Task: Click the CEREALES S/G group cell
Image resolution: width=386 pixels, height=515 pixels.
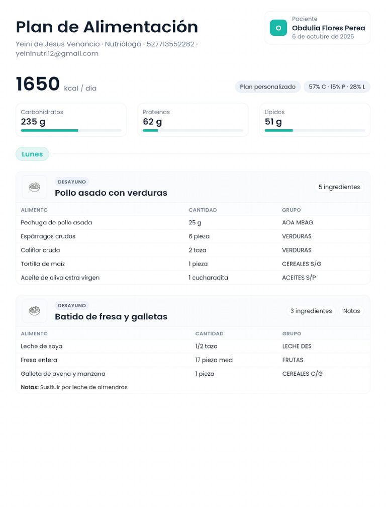Action: point(302,264)
